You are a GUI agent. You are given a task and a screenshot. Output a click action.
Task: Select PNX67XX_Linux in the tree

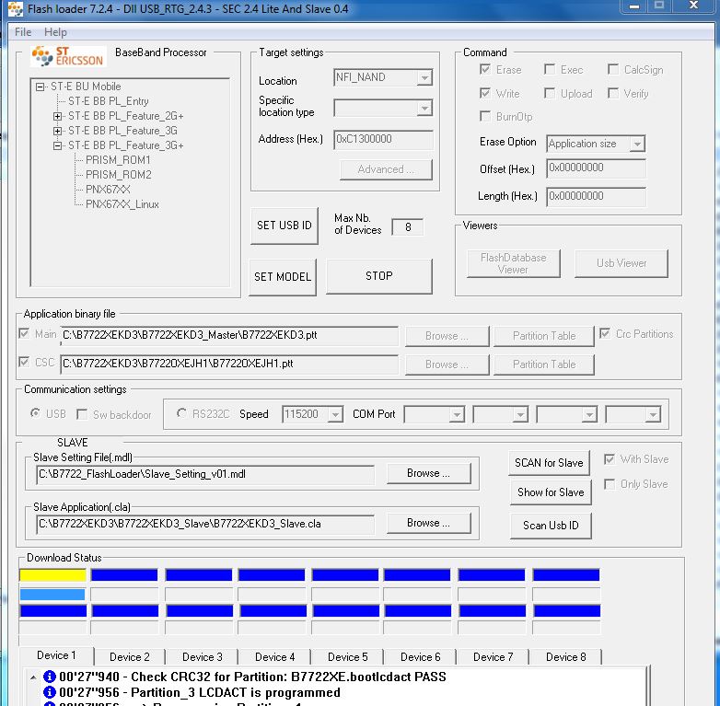pos(122,203)
